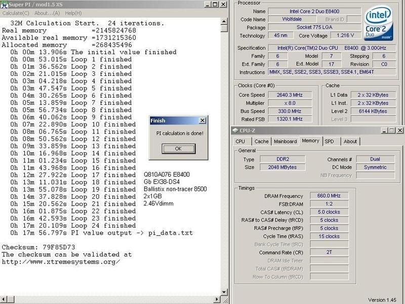Click the CPU-Z diamond title bar icon
This screenshot has width=405, height=304.
click(236, 129)
